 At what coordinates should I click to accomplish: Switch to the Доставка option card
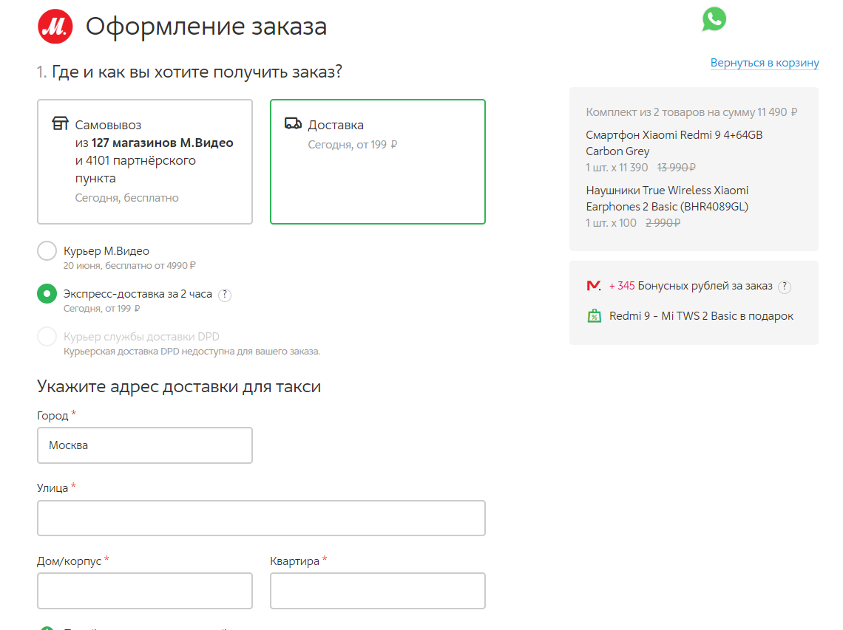tap(377, 161)
